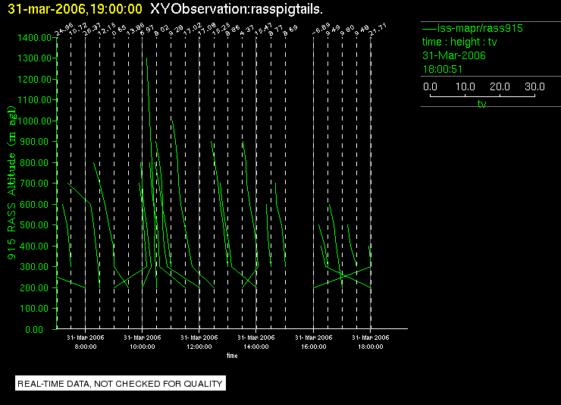The height and width of the screenshot is (405, 561).
Task: Click the 'time' x-axis title
Action: pos(232,356)
